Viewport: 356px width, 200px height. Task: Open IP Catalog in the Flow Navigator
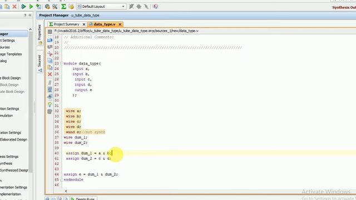click(x=3, y=61)
